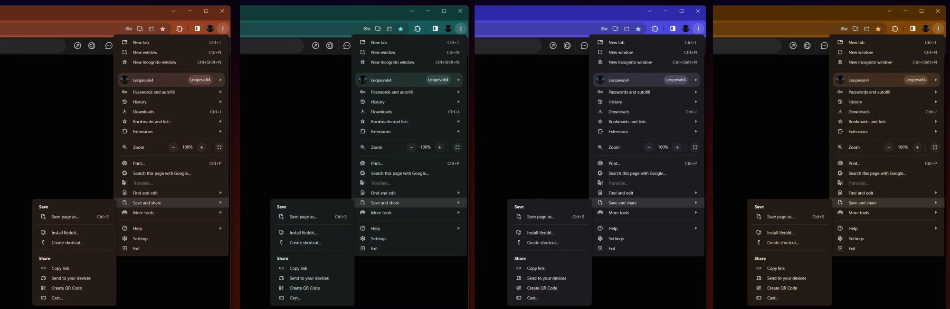The height and width of the screenshot is (309, 950).
Task: Toggle the side panel icon in the orange window toolbar
Action: 912,29
